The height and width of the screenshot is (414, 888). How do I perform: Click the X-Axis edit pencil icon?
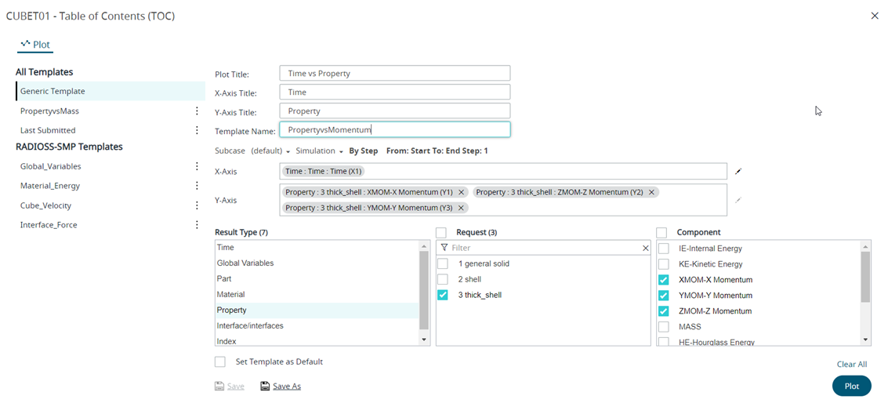pos(738,171)
